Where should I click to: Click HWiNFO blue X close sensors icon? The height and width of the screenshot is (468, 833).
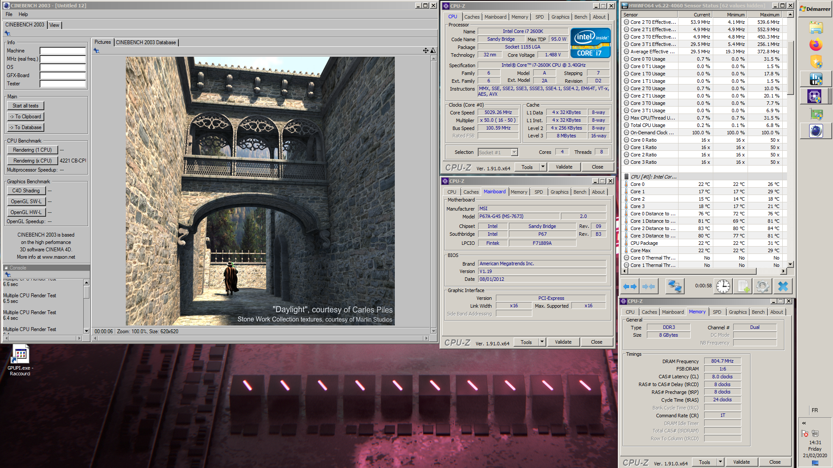(783, 286)
